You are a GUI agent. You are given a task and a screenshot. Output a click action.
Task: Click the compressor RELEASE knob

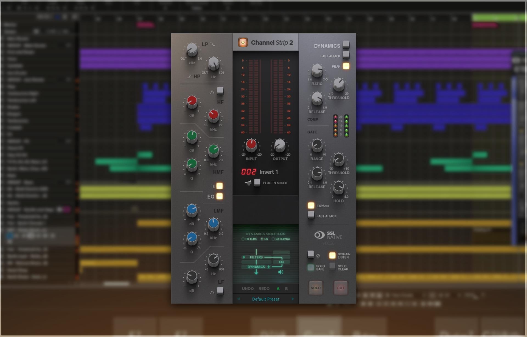(x=317, y=98)
